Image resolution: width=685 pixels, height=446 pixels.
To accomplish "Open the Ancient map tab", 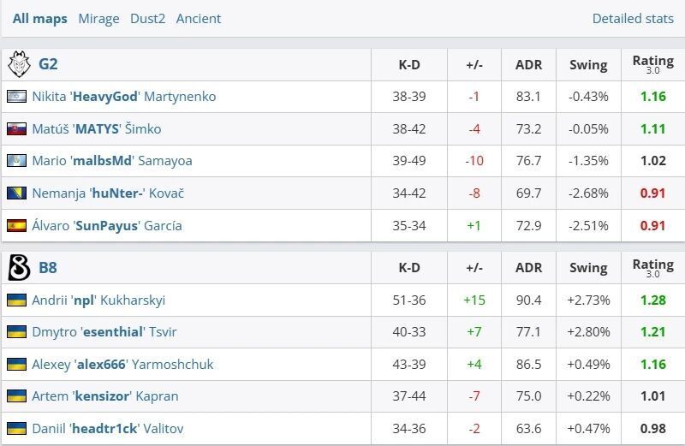I will click(x=199, y=18).
